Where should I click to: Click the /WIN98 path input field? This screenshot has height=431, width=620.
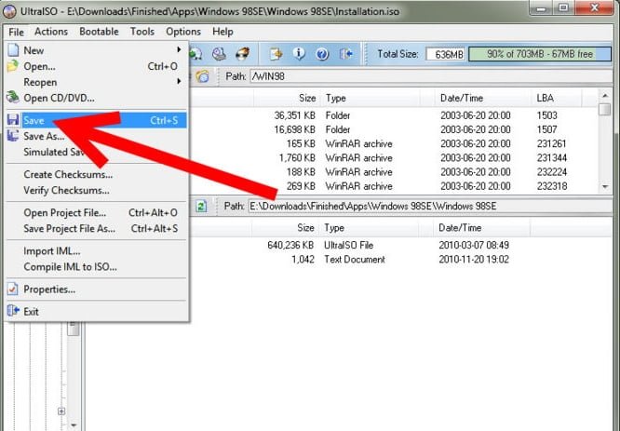[x=419, y=75]
